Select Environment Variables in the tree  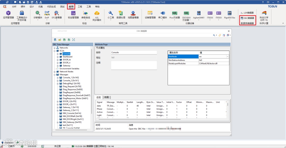pyautogui.click(x=69, y=69)
